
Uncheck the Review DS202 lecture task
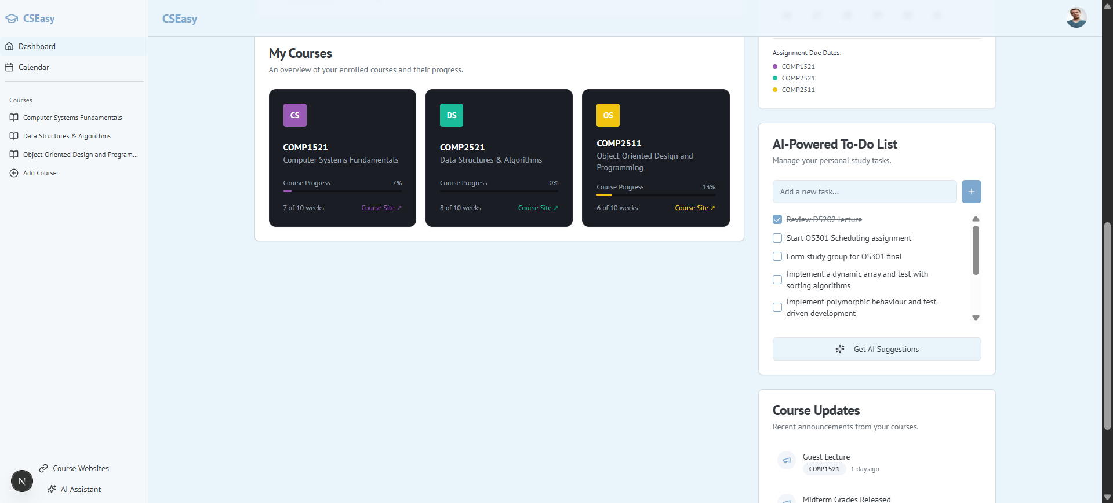(x=777, y=219)
